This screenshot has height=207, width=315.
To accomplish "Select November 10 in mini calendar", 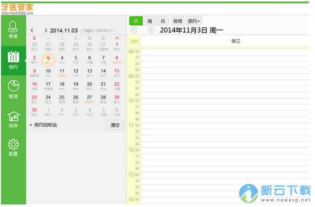I will coord(48,73).
